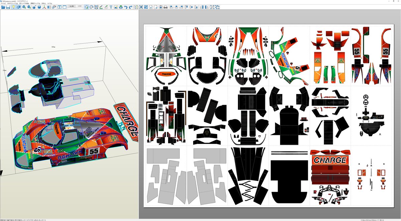The width and height of the screenshot is (401, 221).
Task: Toggle the light bulb lighting icon
Action: tap(13, 7)
